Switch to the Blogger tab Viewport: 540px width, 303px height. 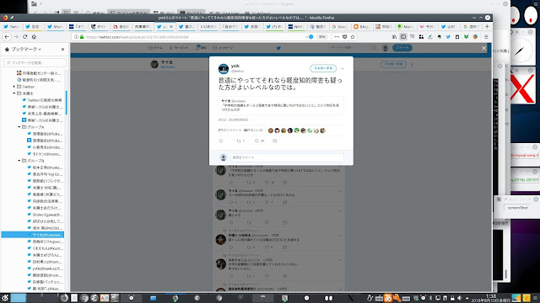(361, 26)
